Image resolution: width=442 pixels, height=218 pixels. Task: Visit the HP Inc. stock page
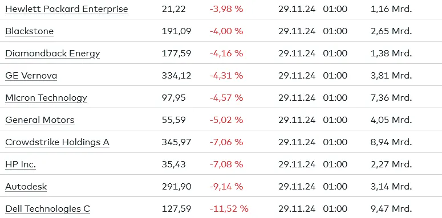[x=21, y=164]
